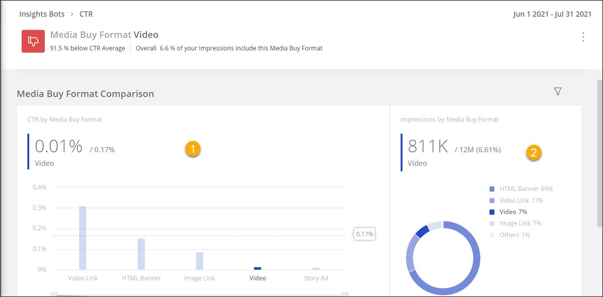Click the Media Buy Format Video title
Image resolution: width=603 pixels, height=297 pixels.
click(104, 35)
